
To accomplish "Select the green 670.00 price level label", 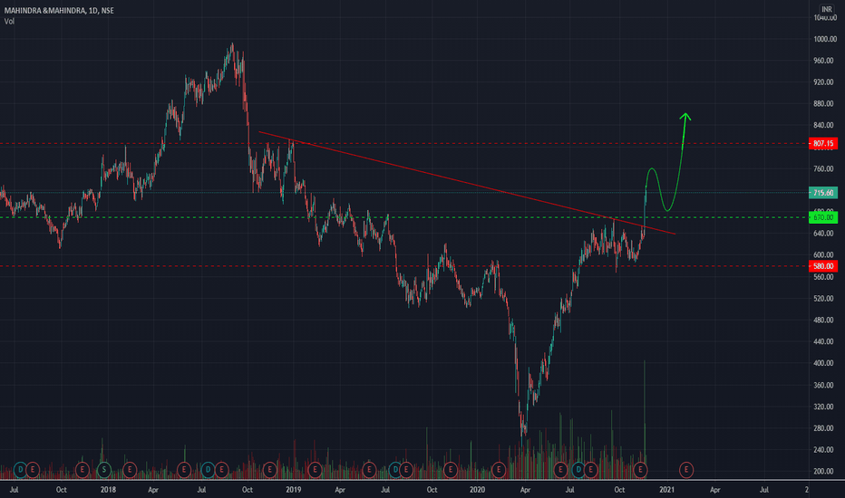I will click(x=823, y=217).
